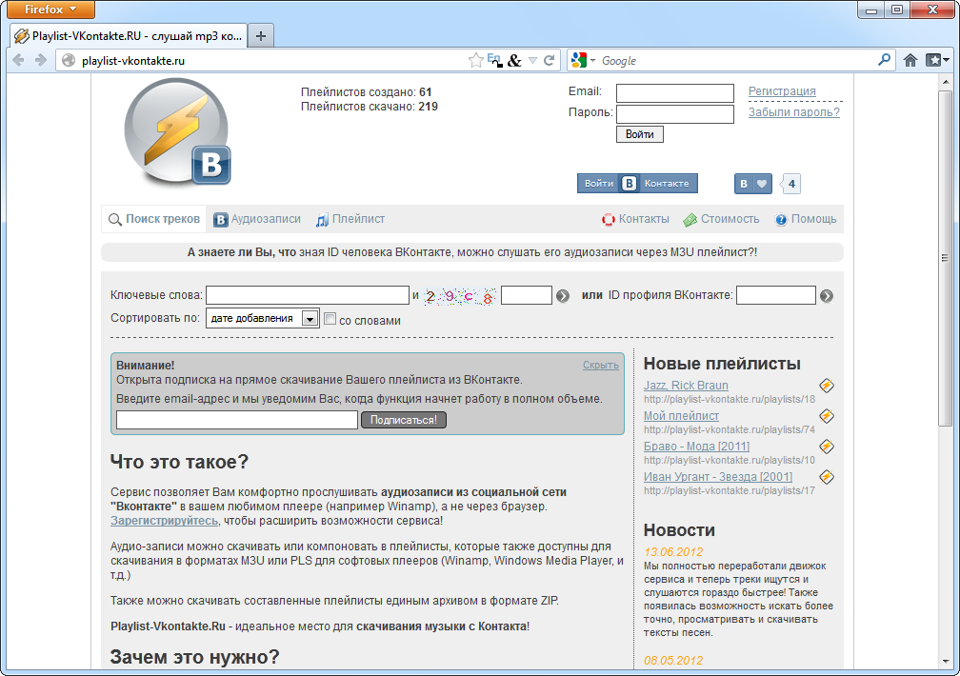Click the Пароль password field

click(674, 114)
